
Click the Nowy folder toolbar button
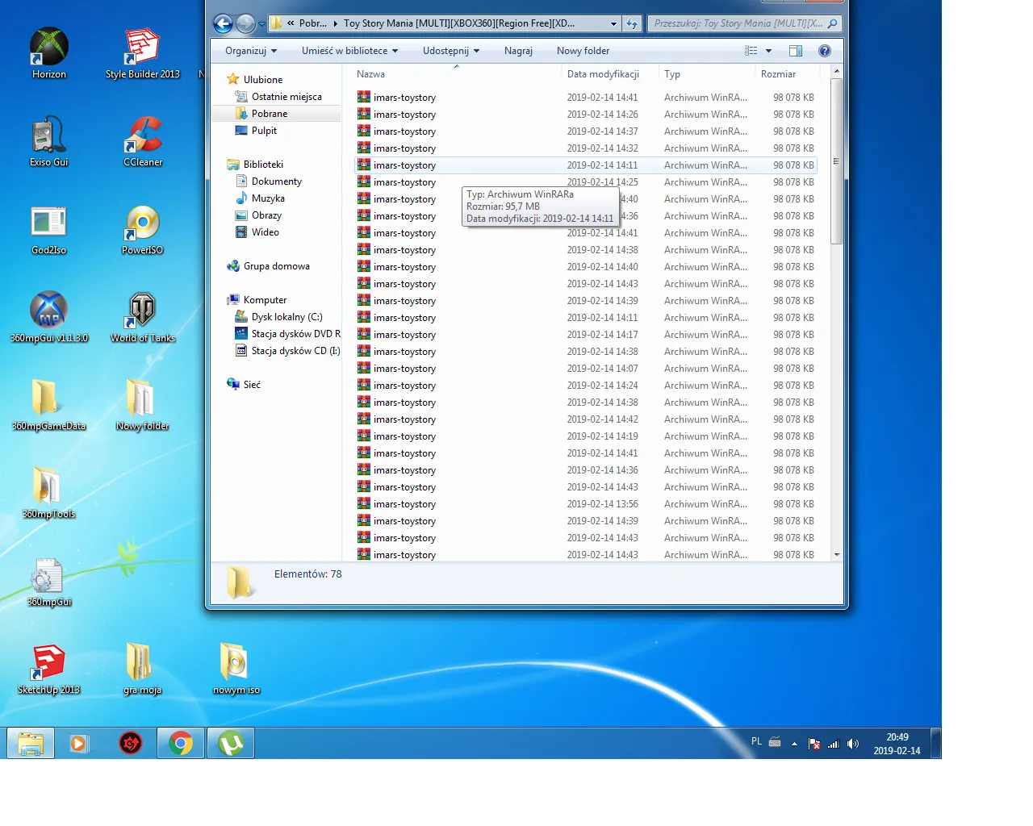(583, 51)
